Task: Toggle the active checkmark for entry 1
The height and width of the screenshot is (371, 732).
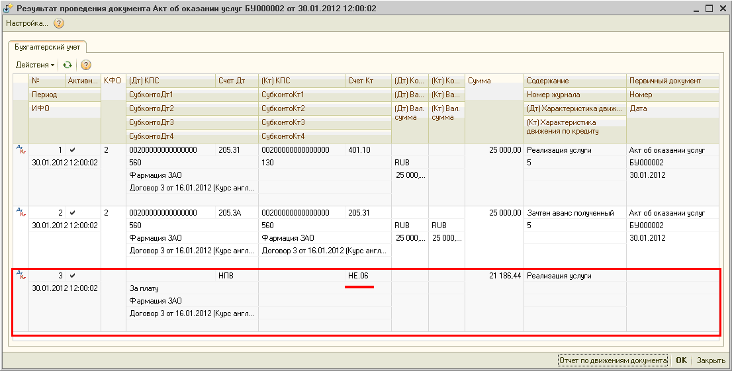Action: pos(73,150)
